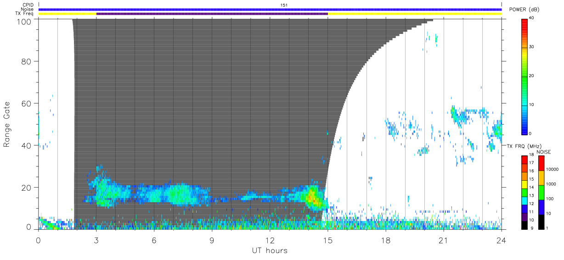Click the 1000 label on NOISE legend

[552, 184]
